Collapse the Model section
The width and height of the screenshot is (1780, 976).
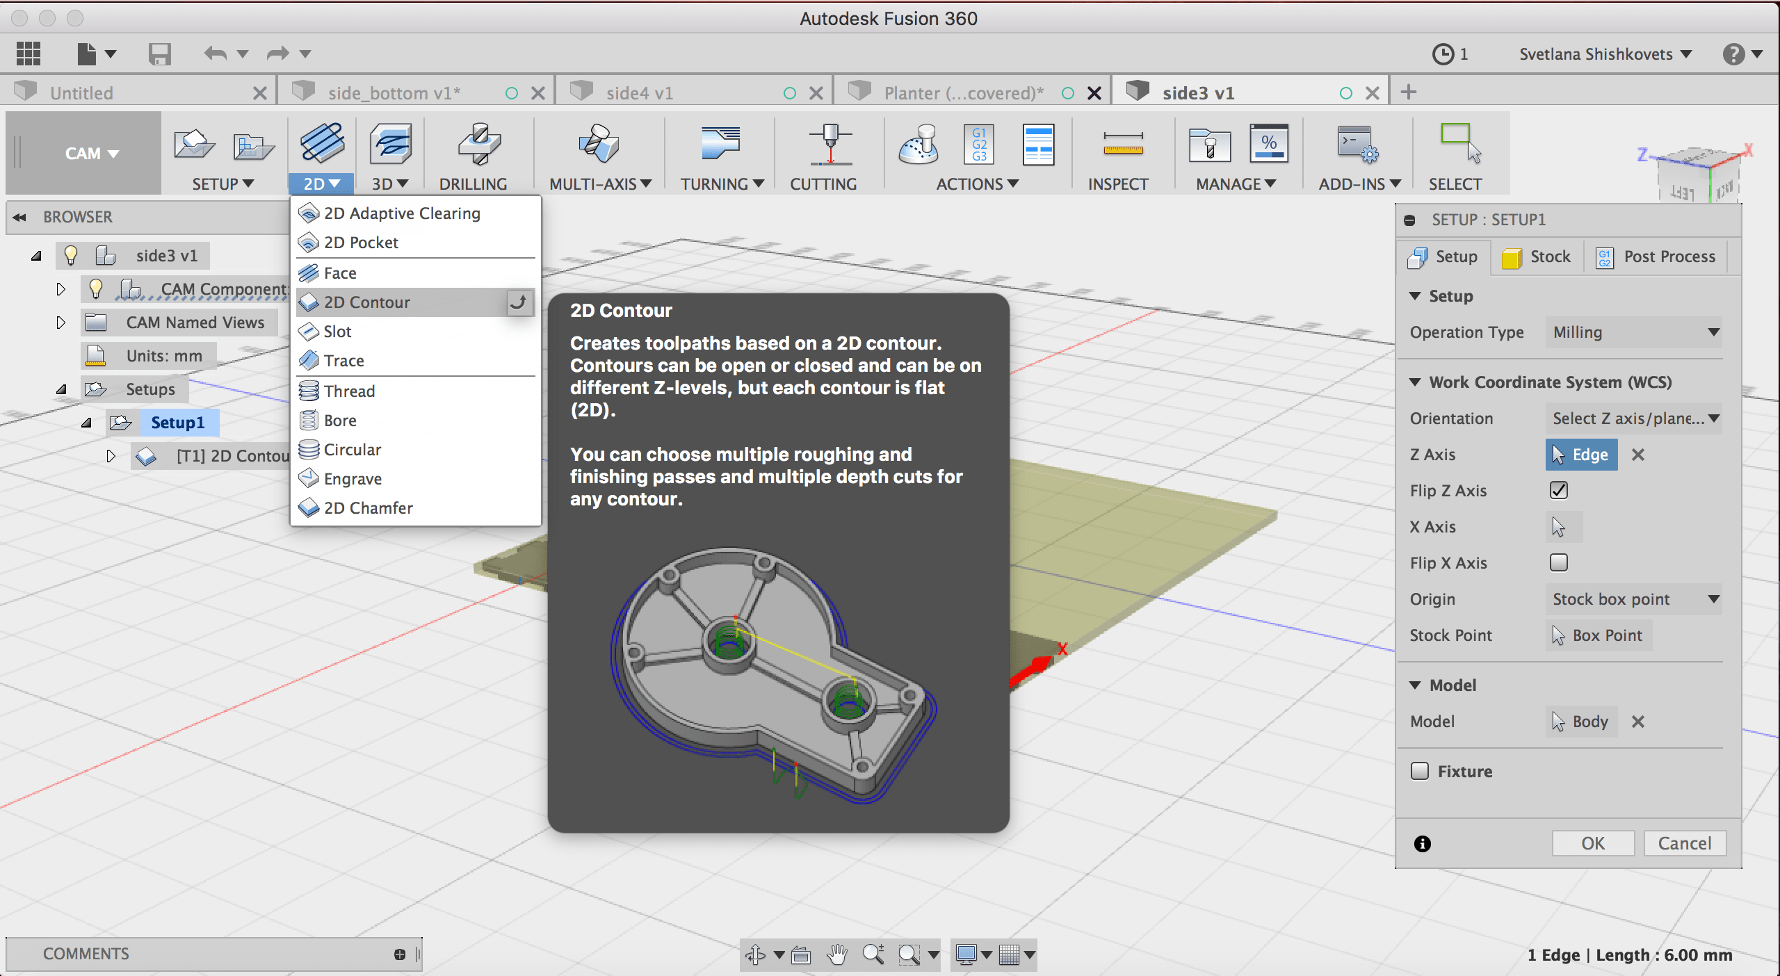click(x=1415, y=685)
